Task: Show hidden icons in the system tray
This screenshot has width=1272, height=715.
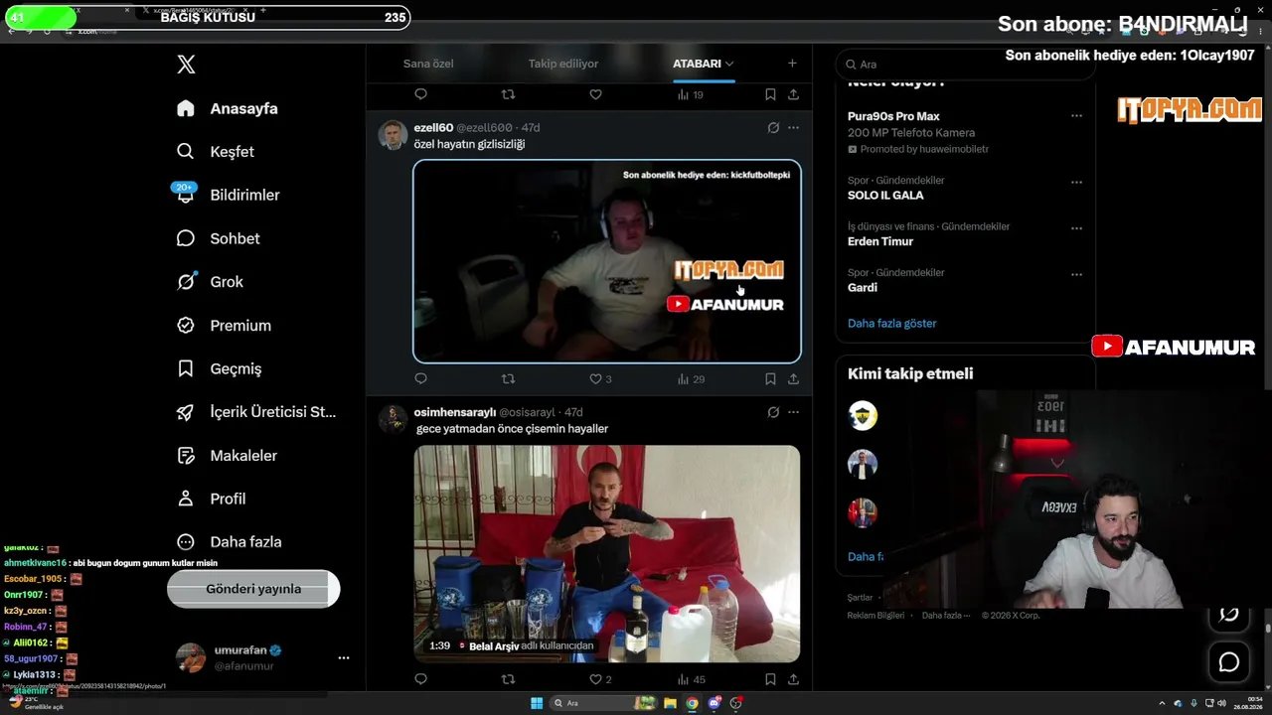Action: click(1162, 703)
